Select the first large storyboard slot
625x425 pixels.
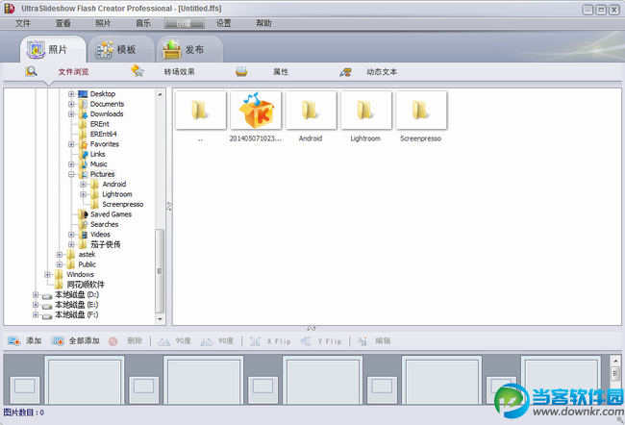click(x=85, y=380)
